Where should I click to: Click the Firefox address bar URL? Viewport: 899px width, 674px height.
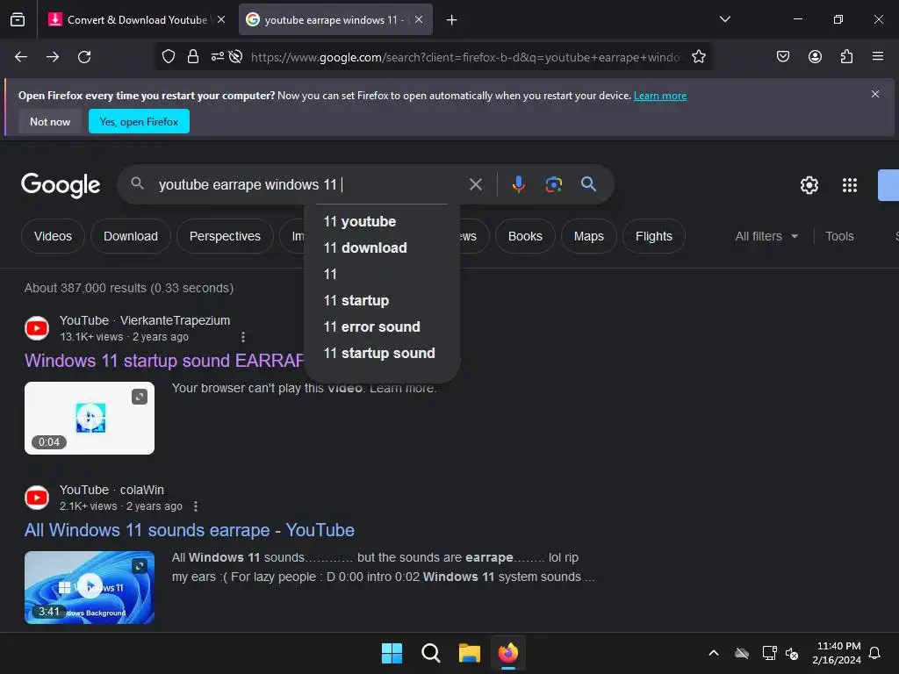465,57
